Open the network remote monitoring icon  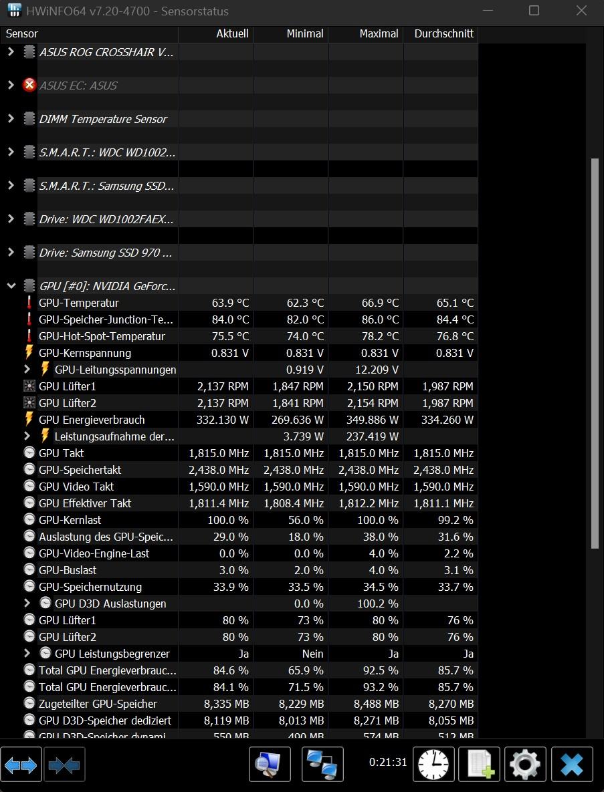pos(322,764)
